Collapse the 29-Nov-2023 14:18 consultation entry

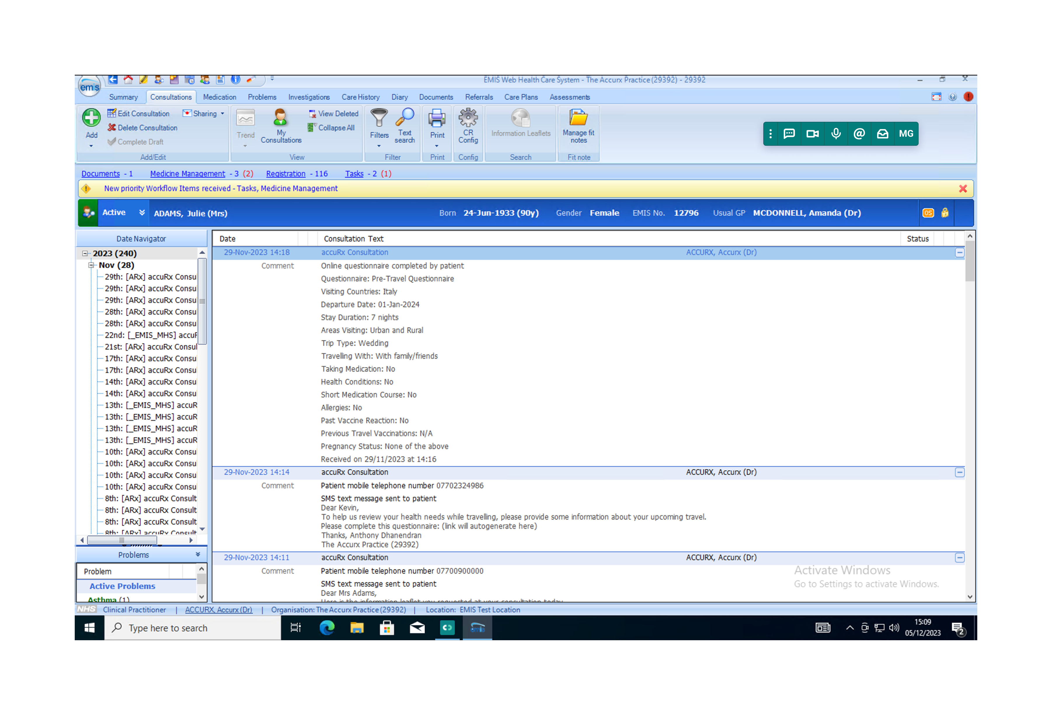(959, 253)
